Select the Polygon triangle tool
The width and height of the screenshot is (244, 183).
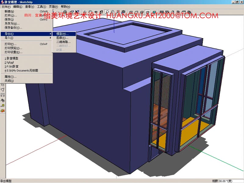pos(3,90)
